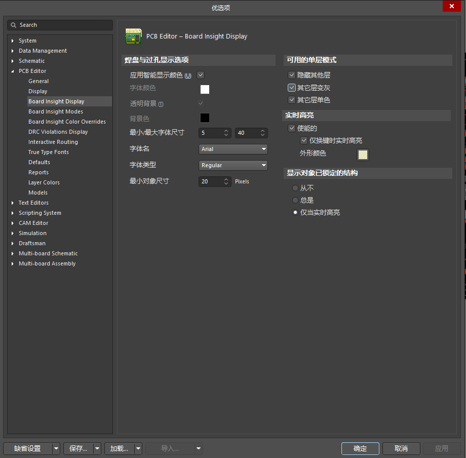Toggle 使能的 live highlighting checkbox
The width and height of the screenshot is (466, 458).
(x=292, y=128)
